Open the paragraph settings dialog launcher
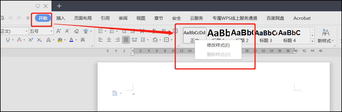 178,46
